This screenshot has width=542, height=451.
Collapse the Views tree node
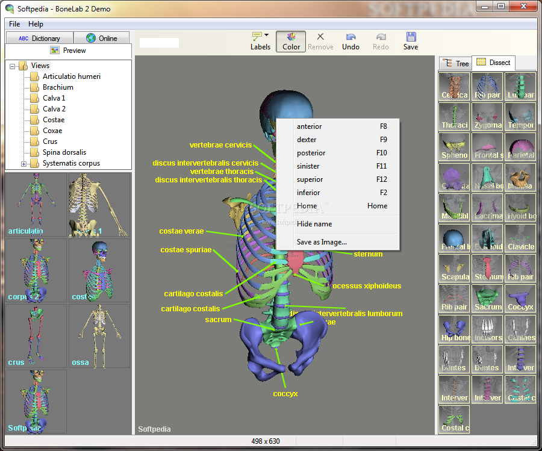[x=13, y=66]
